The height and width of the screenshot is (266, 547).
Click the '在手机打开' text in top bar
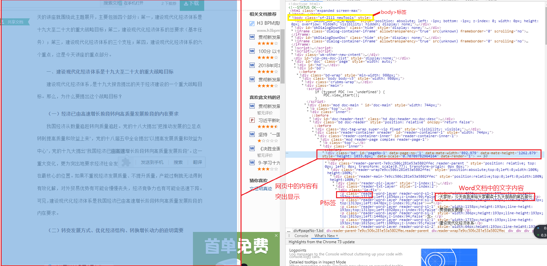tap(133, 3)
